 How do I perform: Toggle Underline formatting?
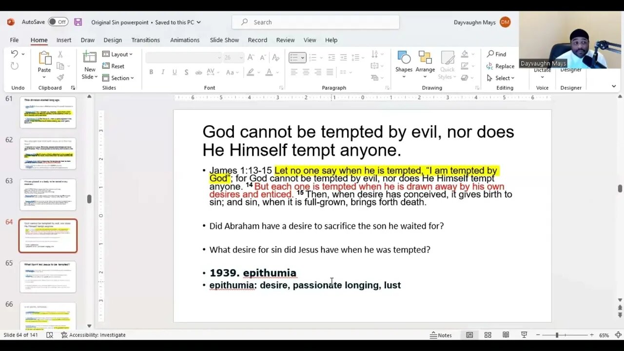(175, 72)
